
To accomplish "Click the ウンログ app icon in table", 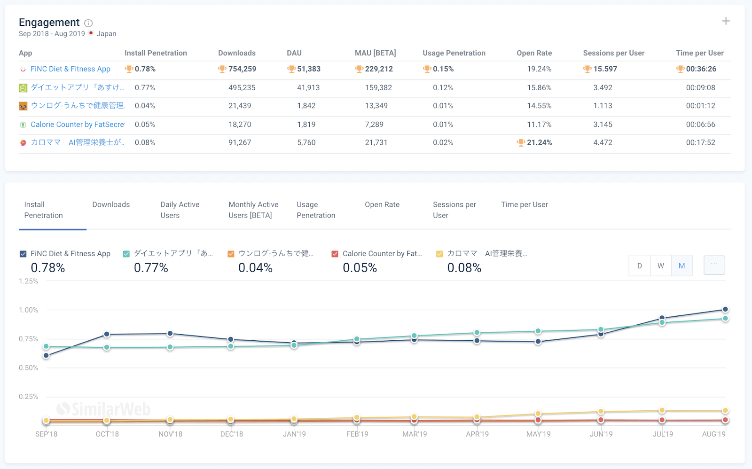I will 23,106.
